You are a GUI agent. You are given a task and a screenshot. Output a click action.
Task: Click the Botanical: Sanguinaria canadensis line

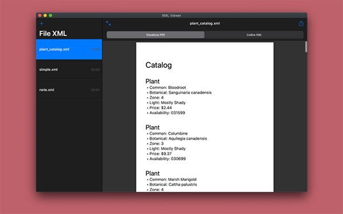tap(181, 92)
